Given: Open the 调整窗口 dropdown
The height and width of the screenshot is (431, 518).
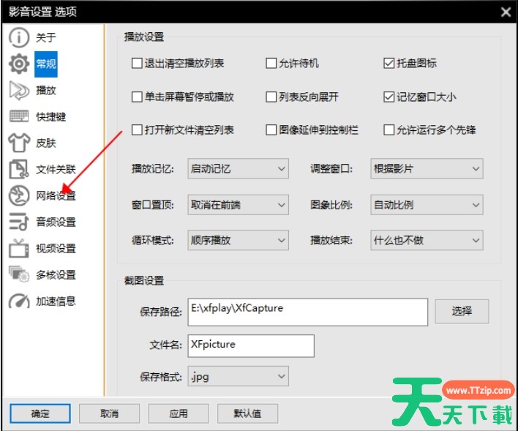Looking at the screenshot, I should [427, 168].
